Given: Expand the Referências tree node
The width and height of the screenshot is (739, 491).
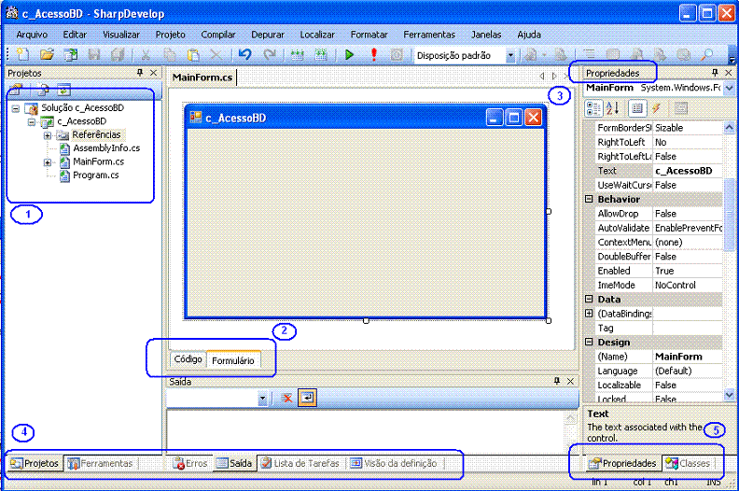Looking at the screenshot, I should click(48, 135).
